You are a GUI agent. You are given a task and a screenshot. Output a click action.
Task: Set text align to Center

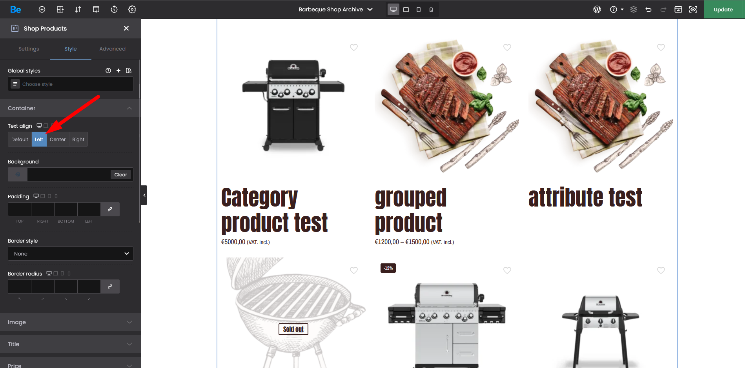pyautogui.click(x=58, y=140)
